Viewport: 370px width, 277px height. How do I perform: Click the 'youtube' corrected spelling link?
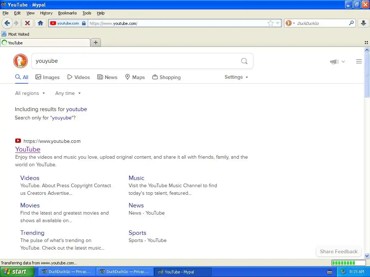point(77,109)
